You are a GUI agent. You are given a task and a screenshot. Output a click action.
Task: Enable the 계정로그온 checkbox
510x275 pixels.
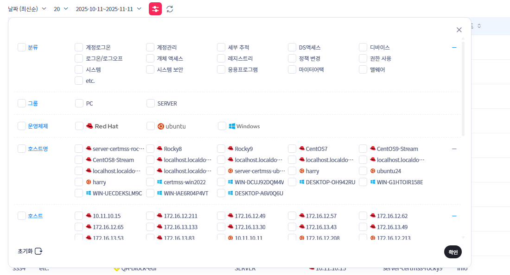click(x=79, y=47)
